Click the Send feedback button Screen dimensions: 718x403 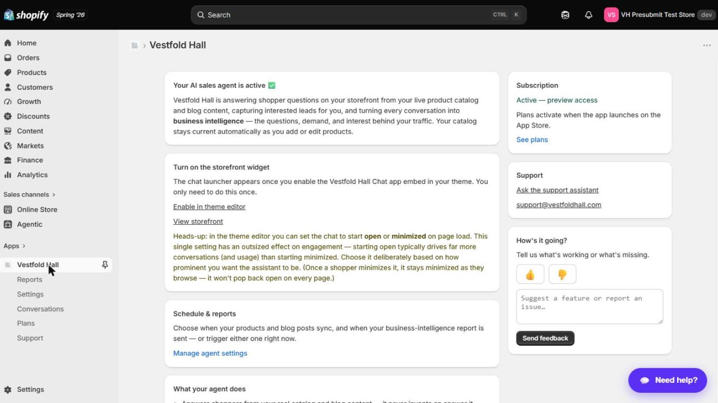tap(545, 338)
